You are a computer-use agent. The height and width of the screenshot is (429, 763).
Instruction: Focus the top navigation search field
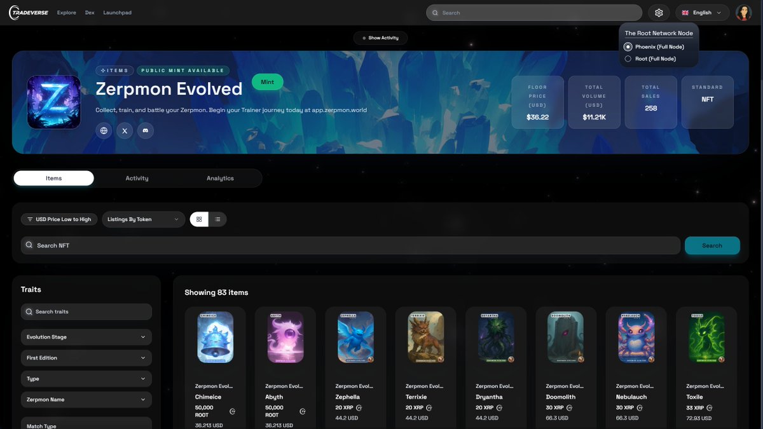(534, 13)
